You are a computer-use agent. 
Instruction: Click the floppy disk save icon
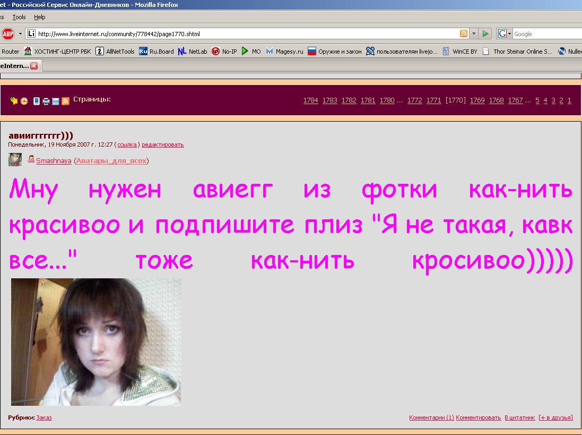pyautogui.click(x=56, y=101)
